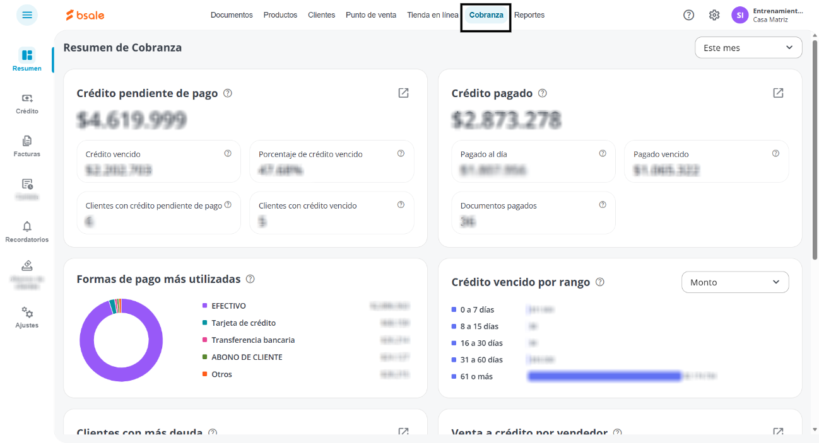Open Crédito pendiente de pago external link icon

403,93
